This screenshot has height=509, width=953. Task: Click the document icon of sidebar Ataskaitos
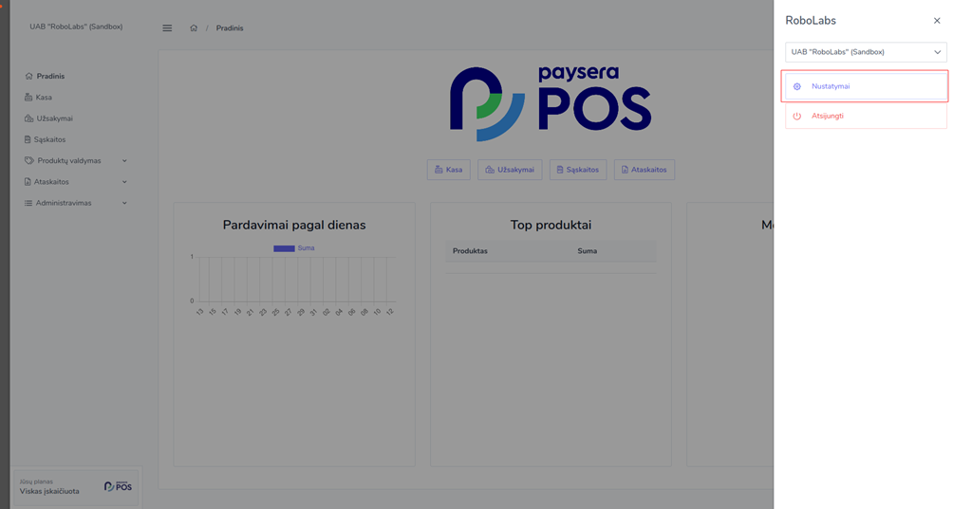point(28,182)
